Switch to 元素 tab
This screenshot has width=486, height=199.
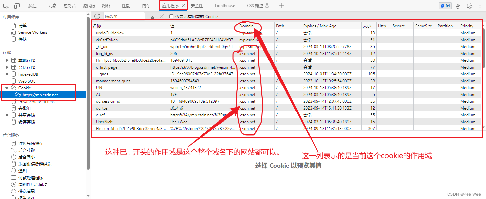pyautogui.click(x=52, y=6)
